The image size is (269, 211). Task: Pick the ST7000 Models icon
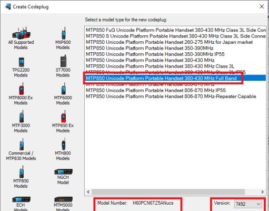pos(63,61)
